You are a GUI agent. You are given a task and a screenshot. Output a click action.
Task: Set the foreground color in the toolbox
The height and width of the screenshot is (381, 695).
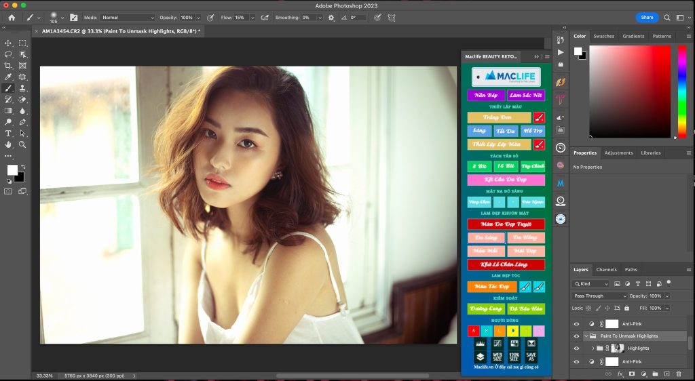point(12,170)
